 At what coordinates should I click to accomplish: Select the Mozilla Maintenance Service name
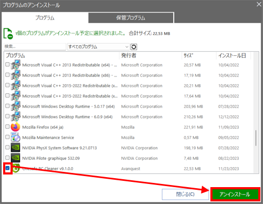48,138
